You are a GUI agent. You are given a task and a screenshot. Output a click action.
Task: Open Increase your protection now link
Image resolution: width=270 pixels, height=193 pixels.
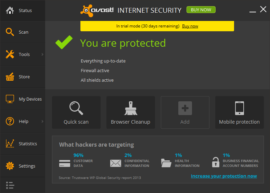coord(224,176)
